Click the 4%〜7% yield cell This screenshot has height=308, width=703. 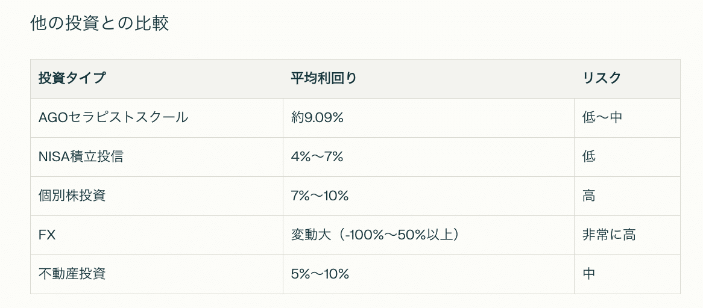coord(428,157)
